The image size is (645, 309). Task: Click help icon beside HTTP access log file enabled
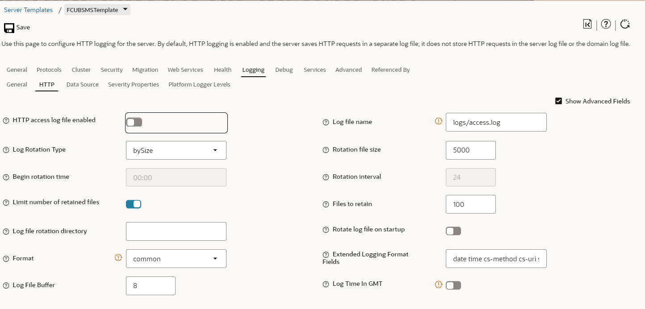[x=6, y=120]
